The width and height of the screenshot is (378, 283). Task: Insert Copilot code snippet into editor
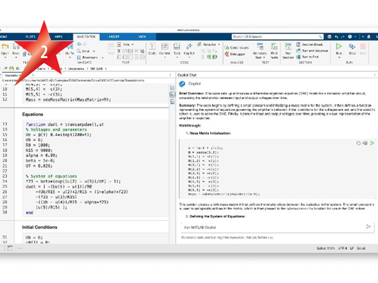pyautogui.click(x=365, y=143)
